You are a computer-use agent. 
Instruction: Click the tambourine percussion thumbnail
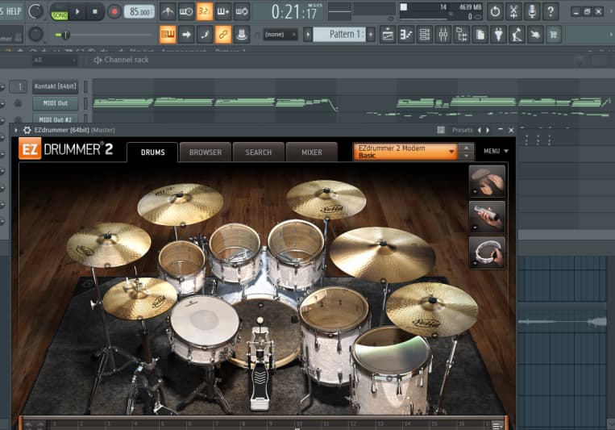pos(487,253)
